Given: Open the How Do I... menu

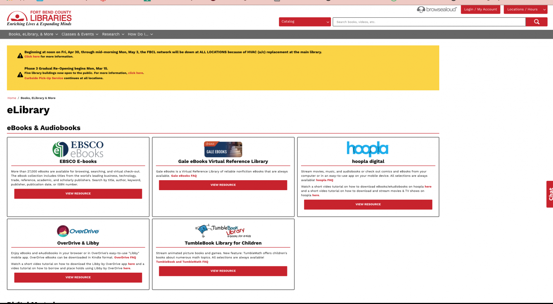Looking at the screenshot, I should [140, 34].
